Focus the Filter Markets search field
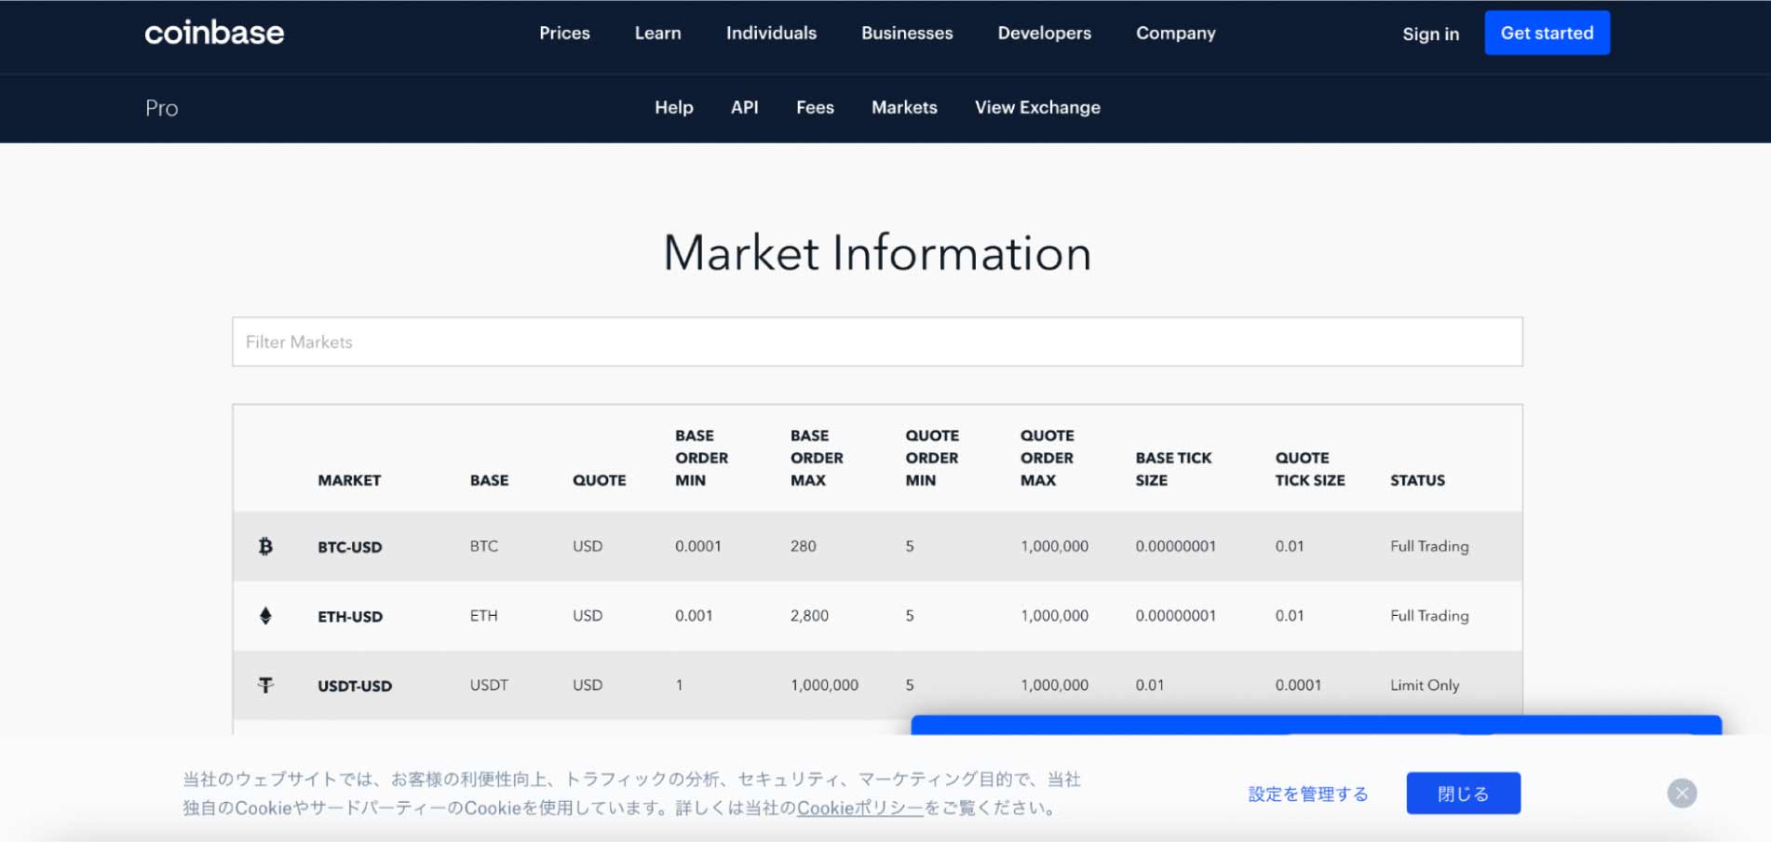This screenshot has width=1771, height=842. (876, 341)
